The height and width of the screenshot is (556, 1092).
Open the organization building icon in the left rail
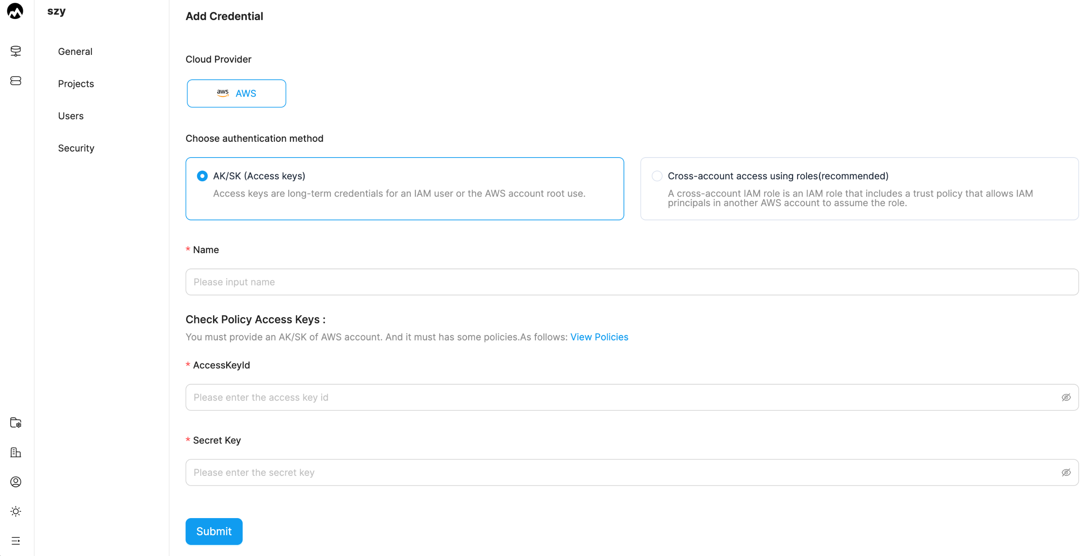(16, 452)
